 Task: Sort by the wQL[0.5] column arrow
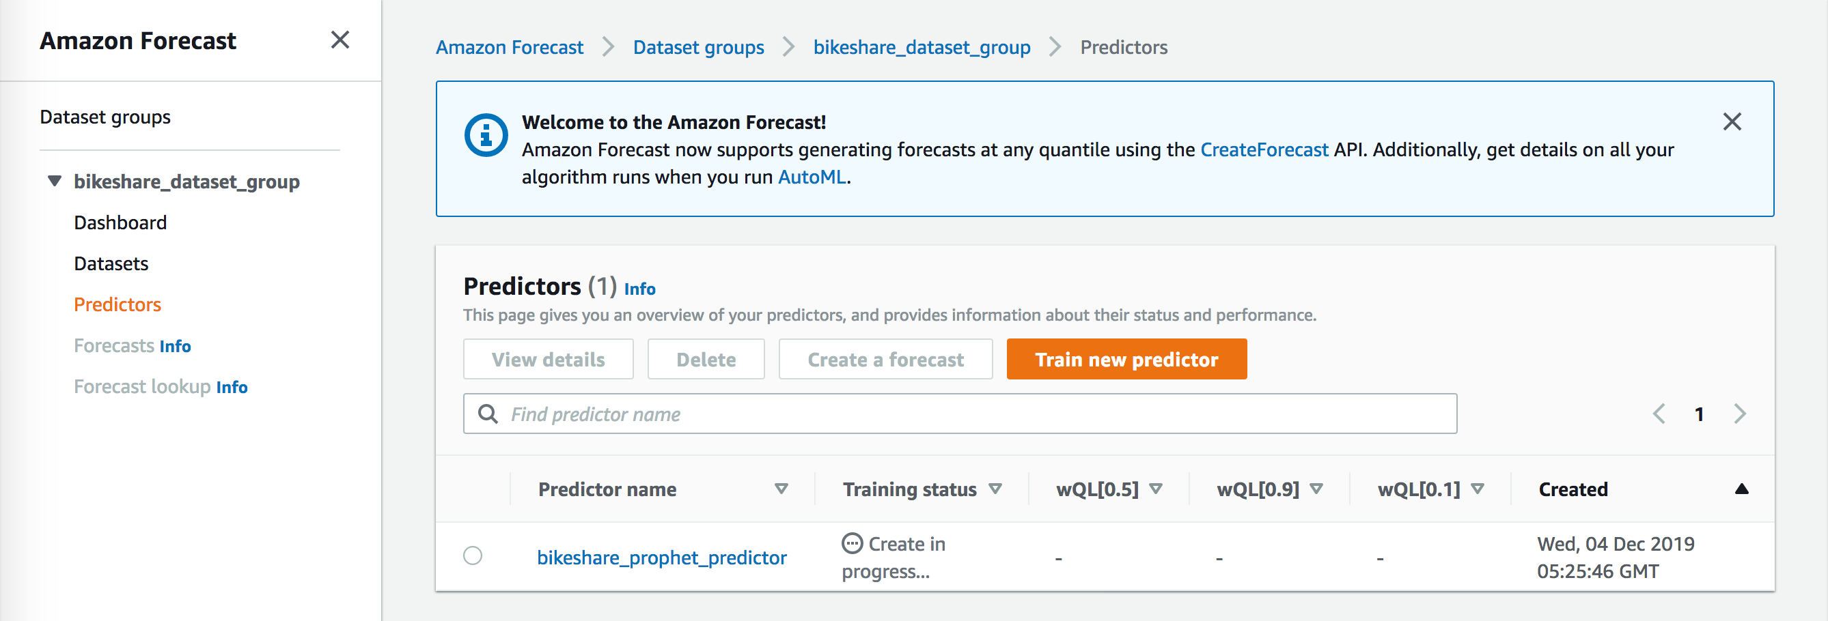[x=1155, y=489]
